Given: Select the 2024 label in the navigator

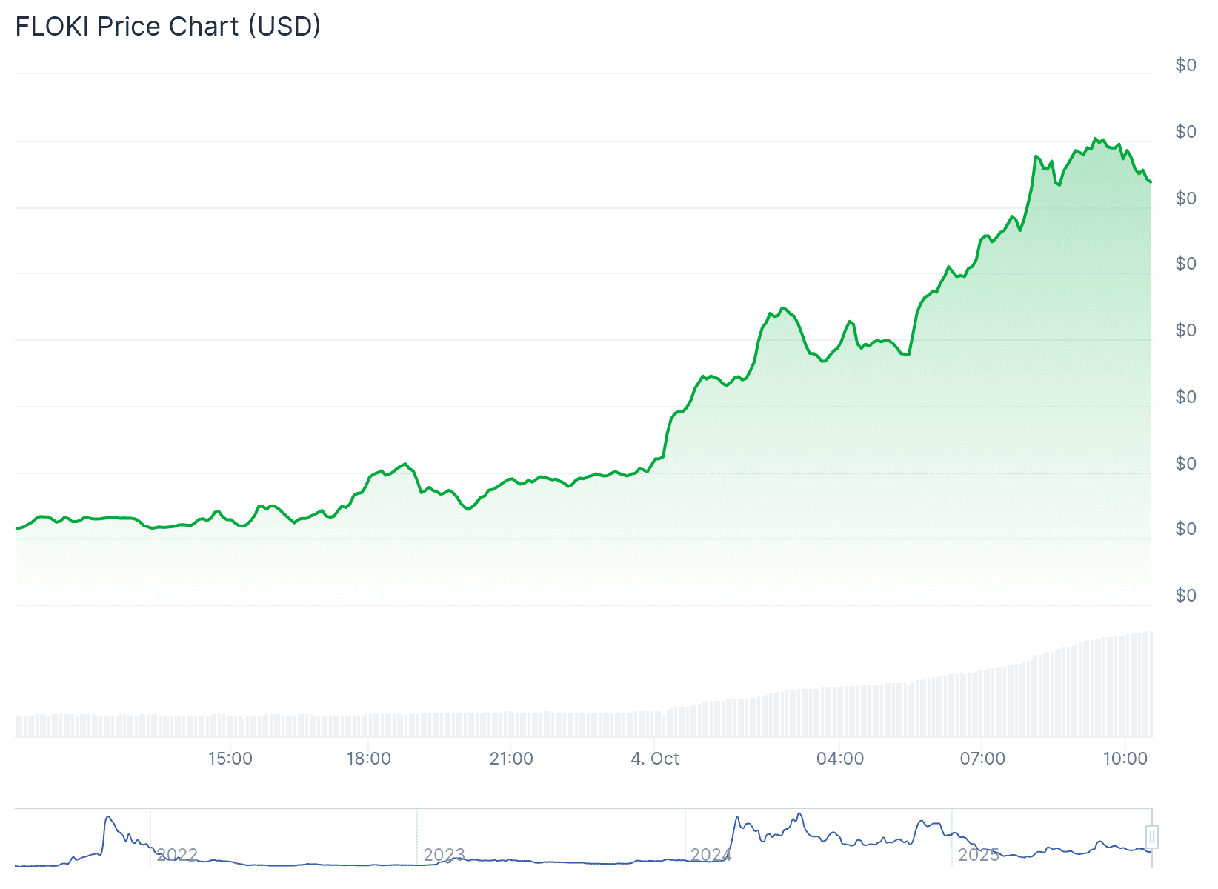Looking at the screenshot, I should [x=711, y=855].
